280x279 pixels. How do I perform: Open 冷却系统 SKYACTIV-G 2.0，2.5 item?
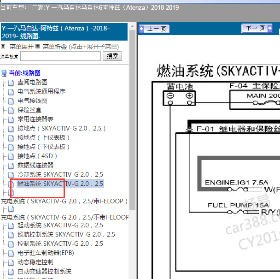tap(60, 175)
